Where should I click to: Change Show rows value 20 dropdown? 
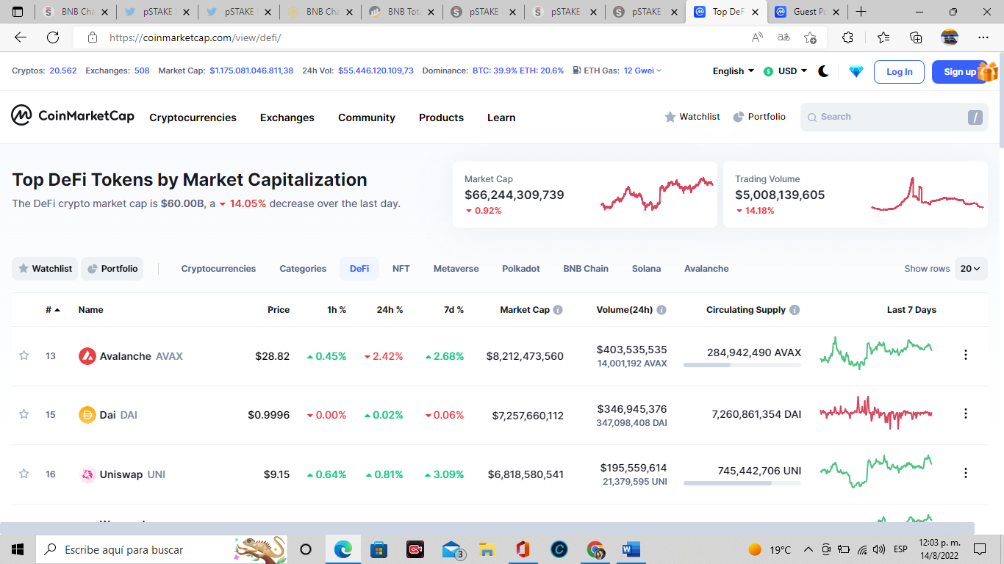pos(971,269)
